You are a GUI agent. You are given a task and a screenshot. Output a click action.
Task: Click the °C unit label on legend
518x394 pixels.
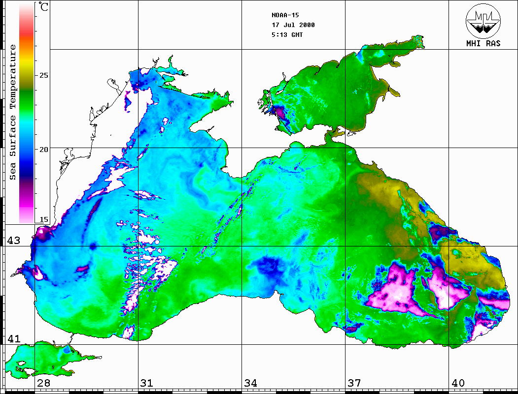(x=43, y=6)
